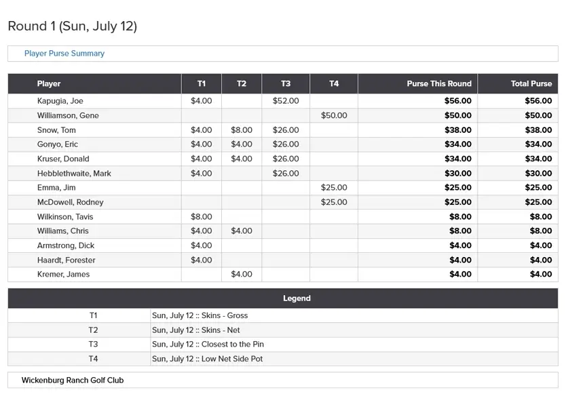Select Hebblethwaite, Mark's player name
The height and width of the screenshot is (394, 566).
coord(74,173)
